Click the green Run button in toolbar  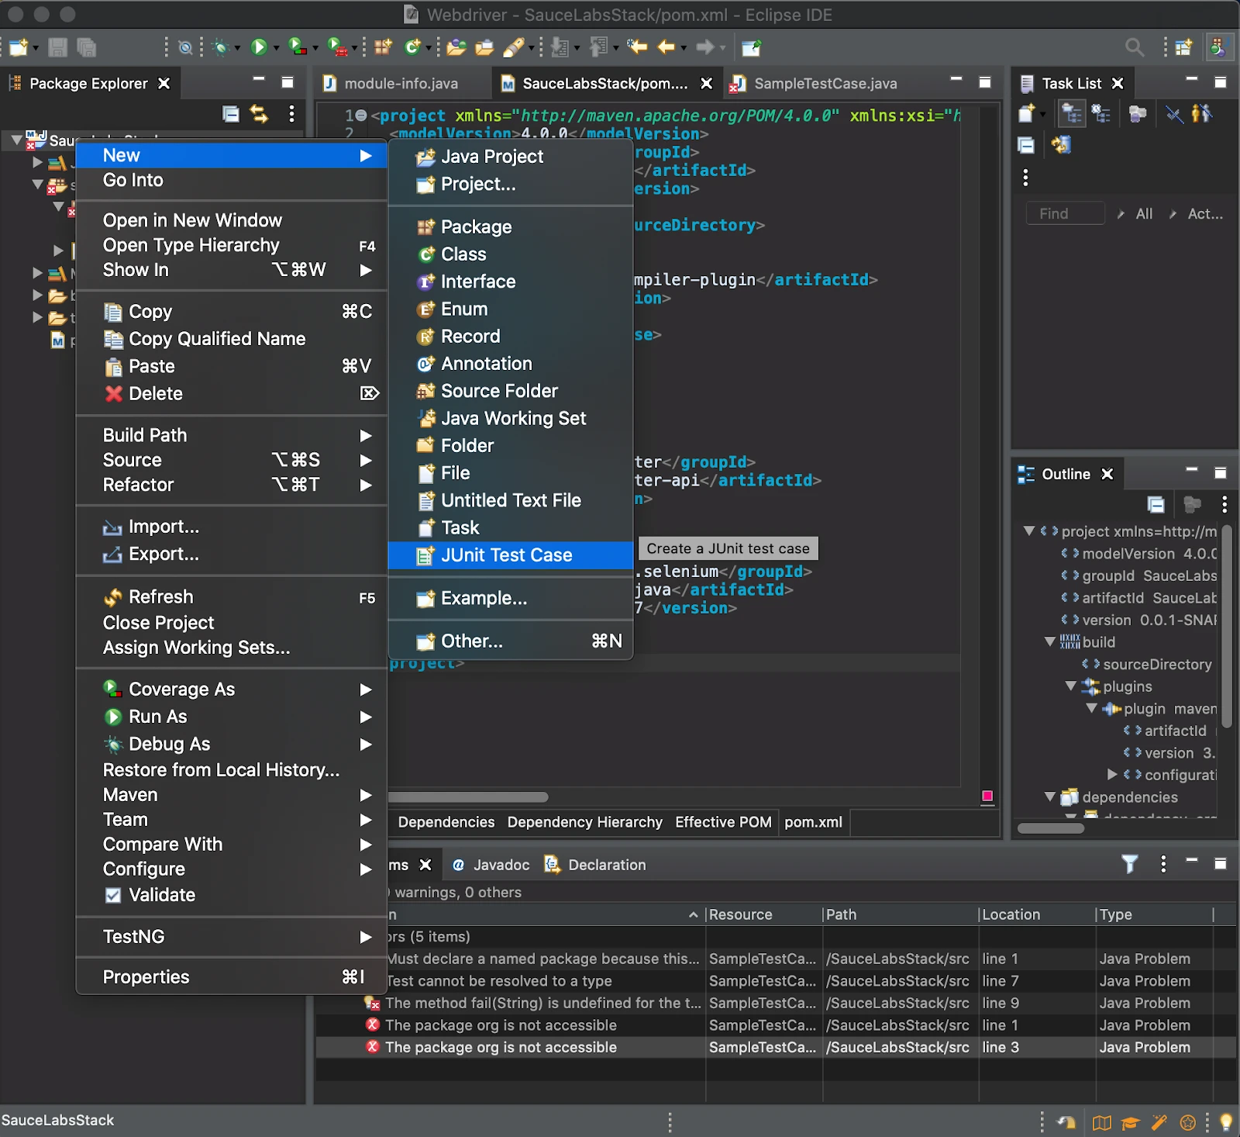click(259, 48)
